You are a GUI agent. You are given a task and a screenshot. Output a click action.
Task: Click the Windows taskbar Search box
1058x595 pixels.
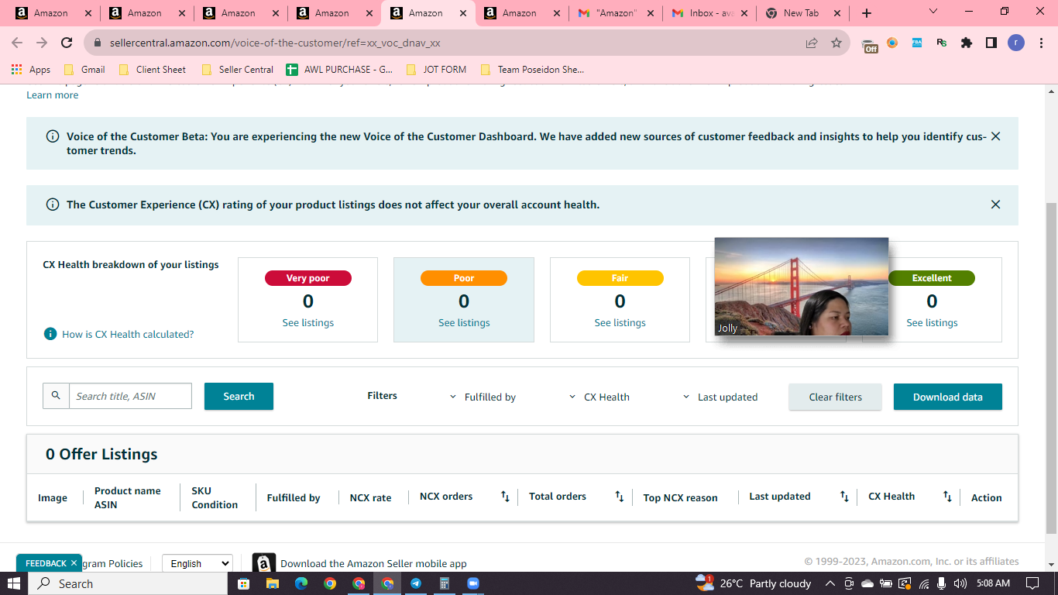point(128,583)
